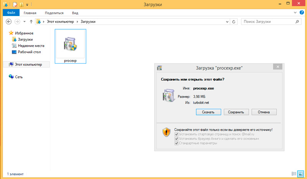Click the search magnifier icon
Viewport: 307px width, 179px height.
[297, 22]
